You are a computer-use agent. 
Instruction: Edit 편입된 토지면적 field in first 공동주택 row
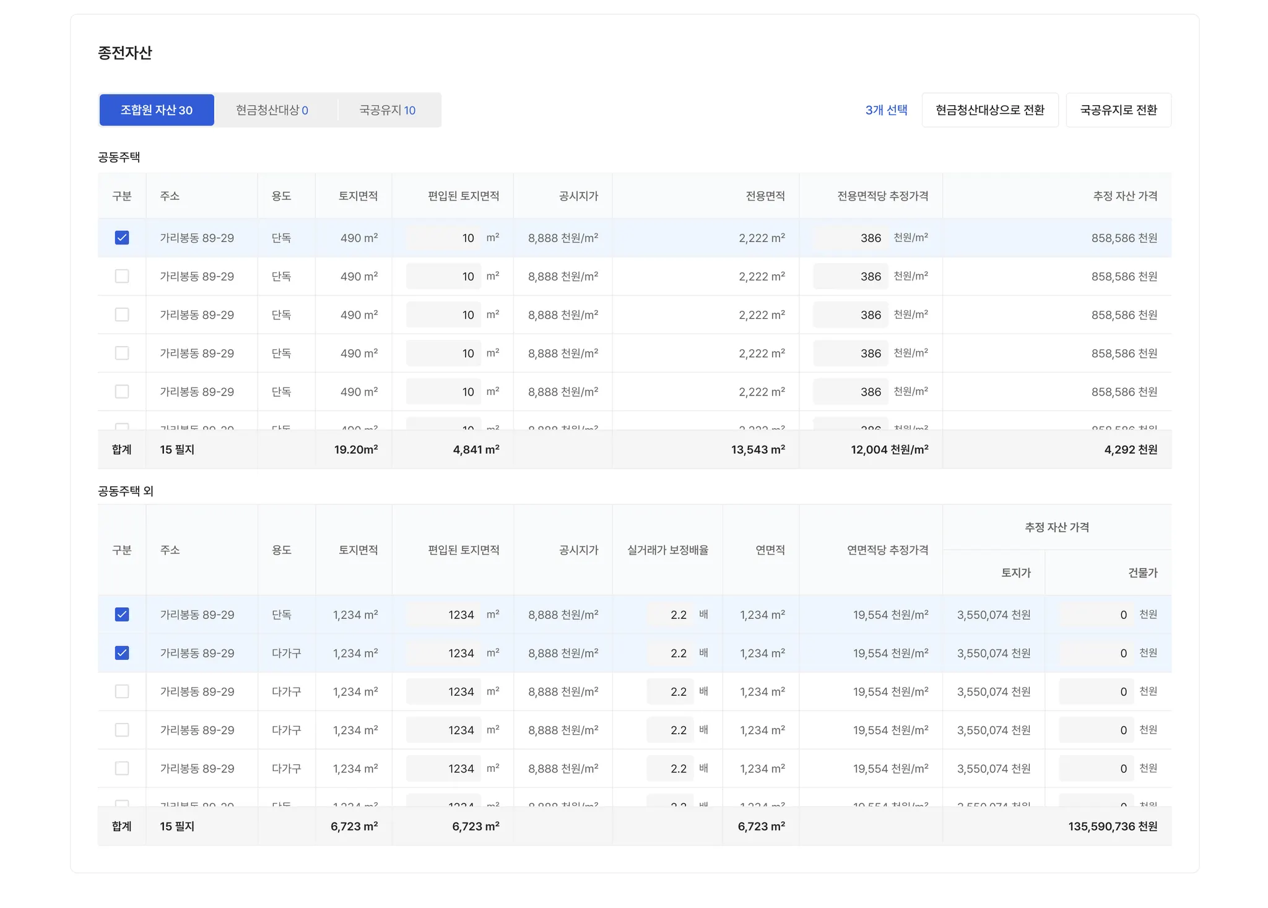pos(443,238)
